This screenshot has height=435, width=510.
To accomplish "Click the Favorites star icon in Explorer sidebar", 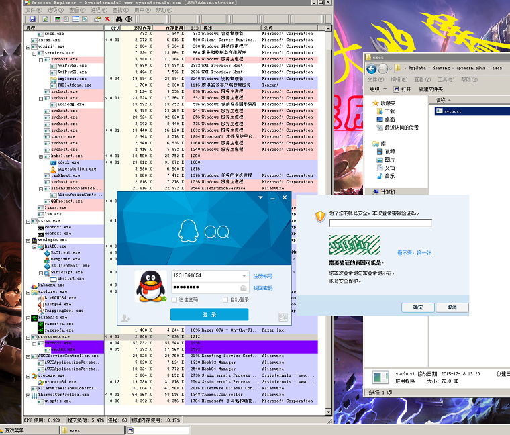I will pos(376,103).
